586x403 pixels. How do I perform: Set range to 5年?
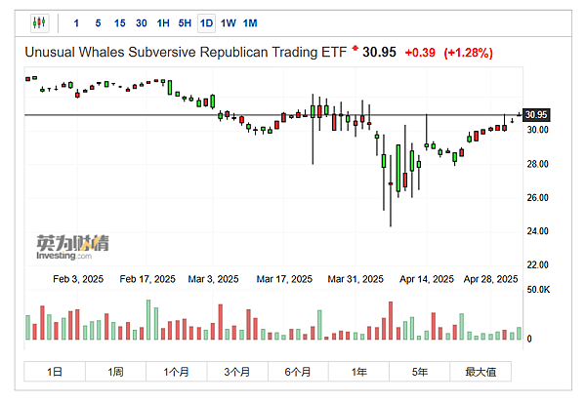coord(420,372)
